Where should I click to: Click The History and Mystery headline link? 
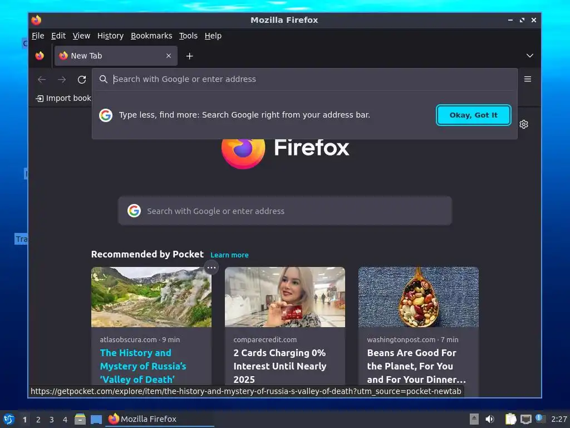pyautogui.click(x=143, y=366)
